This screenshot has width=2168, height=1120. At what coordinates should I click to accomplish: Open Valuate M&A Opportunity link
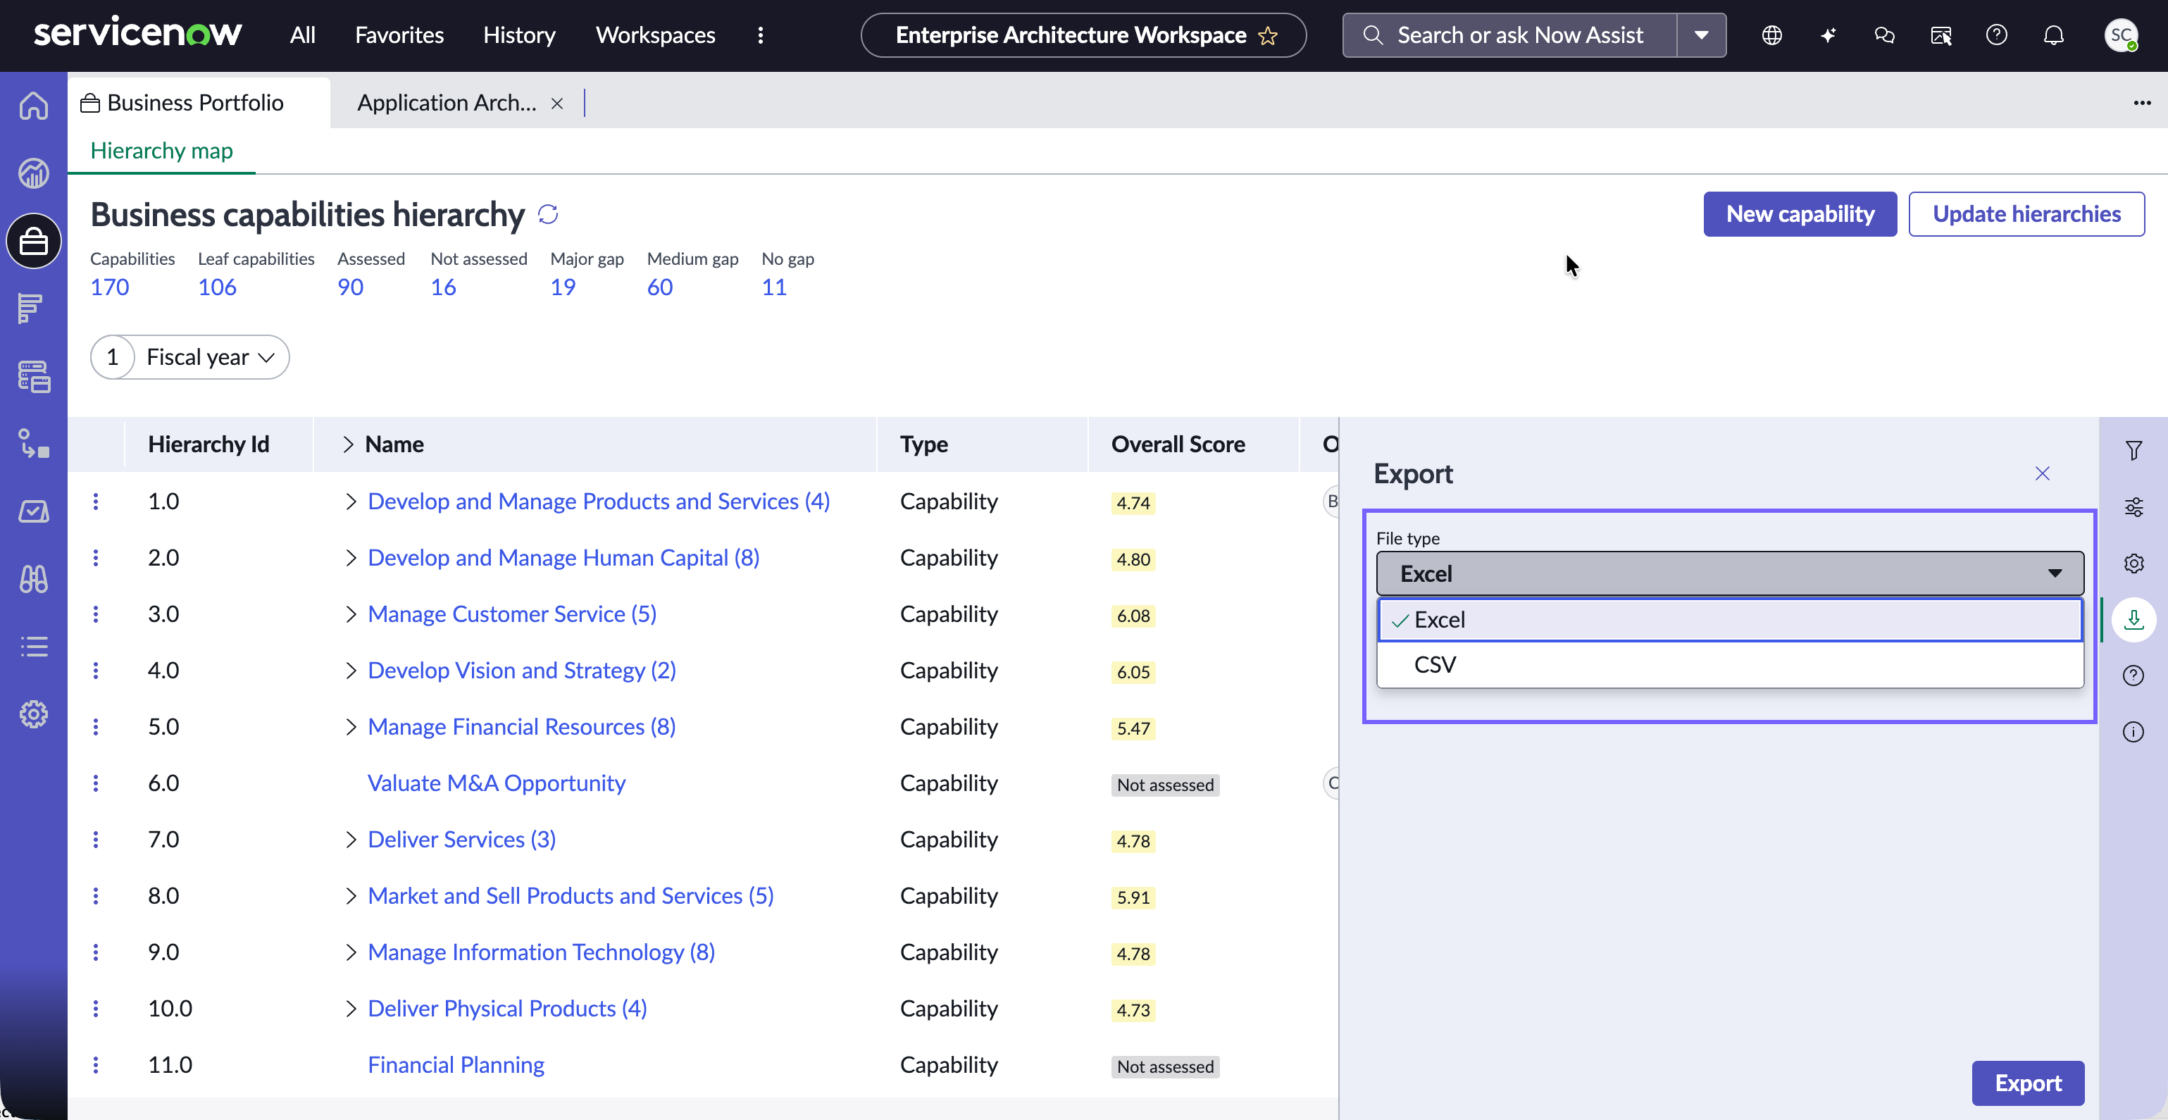click(x=497, y=783)
